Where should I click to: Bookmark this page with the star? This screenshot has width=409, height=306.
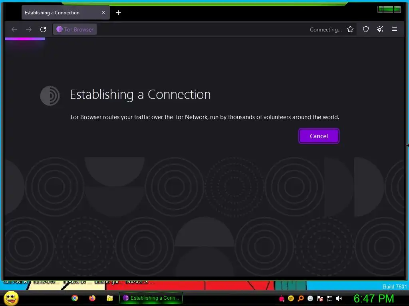[350, 29]
